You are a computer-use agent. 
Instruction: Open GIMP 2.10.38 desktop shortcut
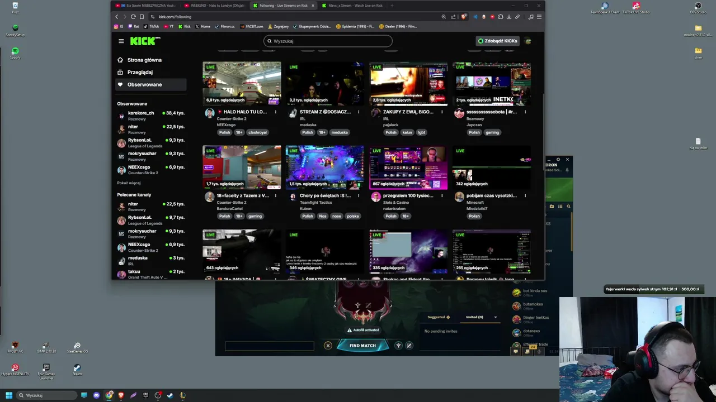46,347
